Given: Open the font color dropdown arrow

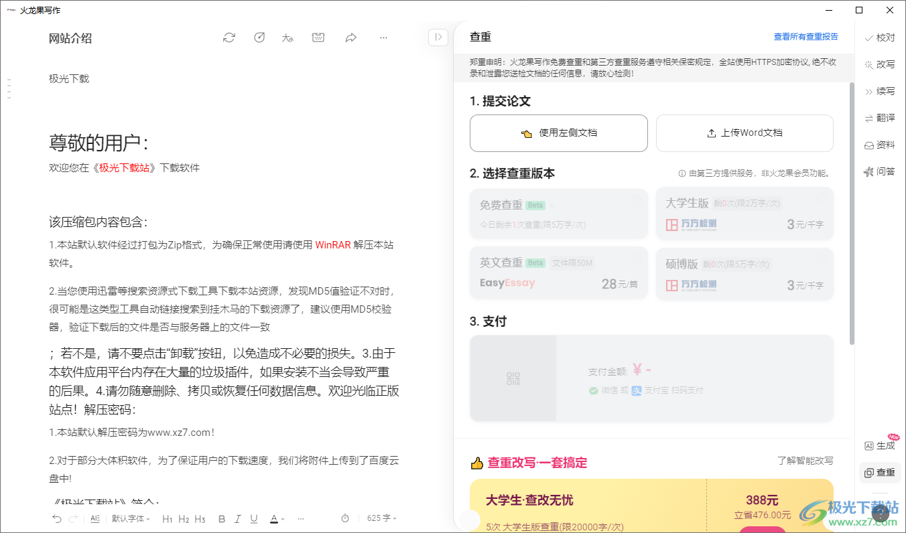Looking at the screenshot, I should [x=283, y=520].
